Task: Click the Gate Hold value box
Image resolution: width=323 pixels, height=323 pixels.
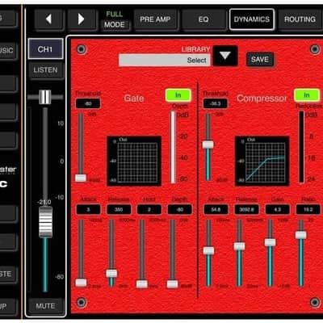Action: 149,209
